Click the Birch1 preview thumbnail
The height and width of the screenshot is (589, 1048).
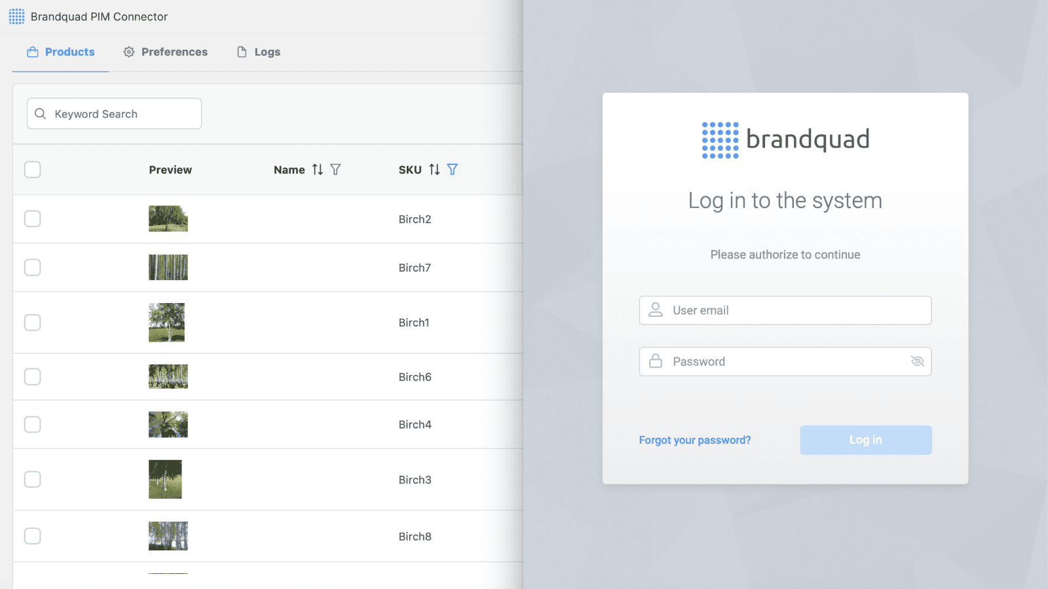tap(168, 322)
